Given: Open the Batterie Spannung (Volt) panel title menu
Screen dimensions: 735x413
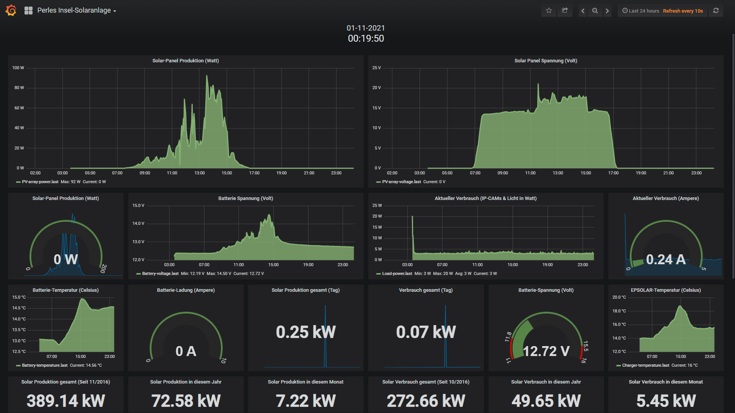Looking at the screenshot, I should 245,198.
